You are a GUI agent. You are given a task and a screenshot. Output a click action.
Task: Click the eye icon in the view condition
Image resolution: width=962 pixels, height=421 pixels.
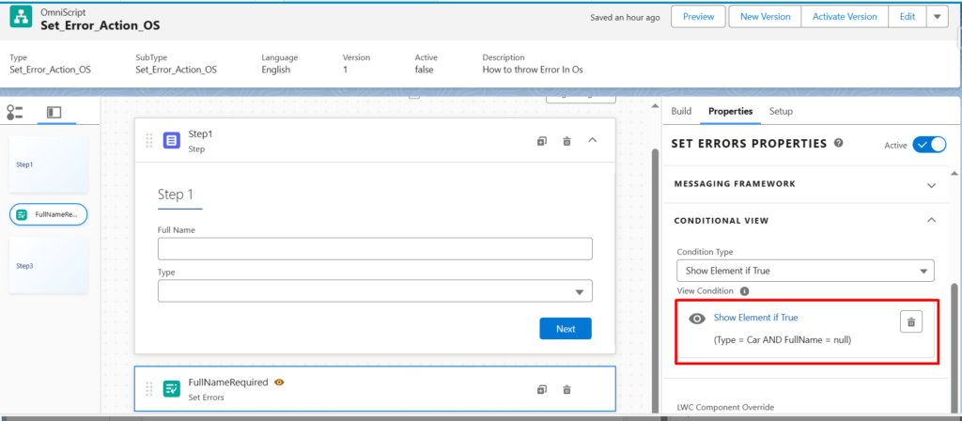tap(697, 319)
